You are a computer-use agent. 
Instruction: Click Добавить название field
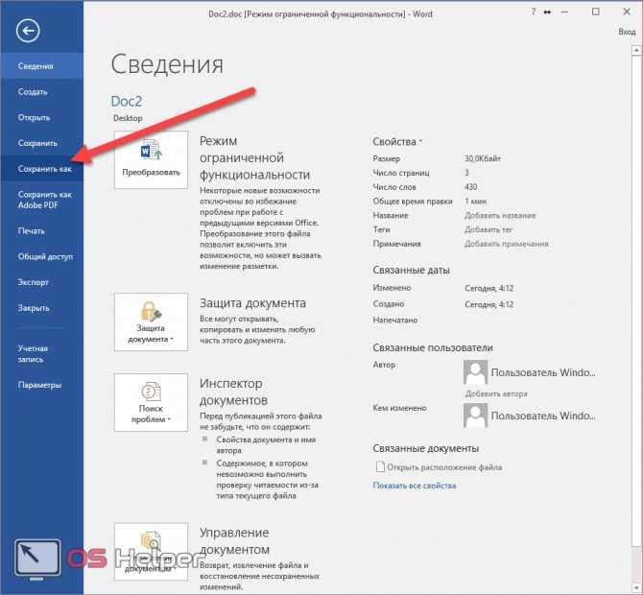[500, 215]
